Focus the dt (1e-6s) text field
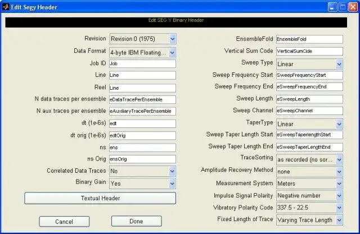The height and width of the screenshot is (234, 360). pos(142,123)
